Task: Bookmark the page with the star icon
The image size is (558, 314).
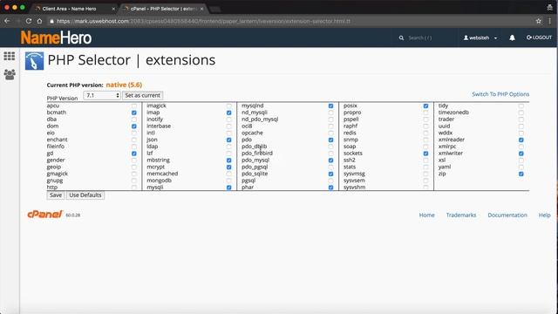Action: tap(539, 21)
